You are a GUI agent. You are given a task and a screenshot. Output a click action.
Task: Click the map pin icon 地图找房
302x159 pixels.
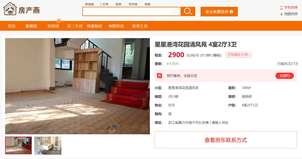[281, 14]
